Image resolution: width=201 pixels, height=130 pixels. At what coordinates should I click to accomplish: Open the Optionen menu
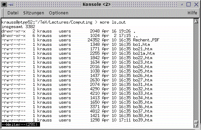tap(58, 13)
